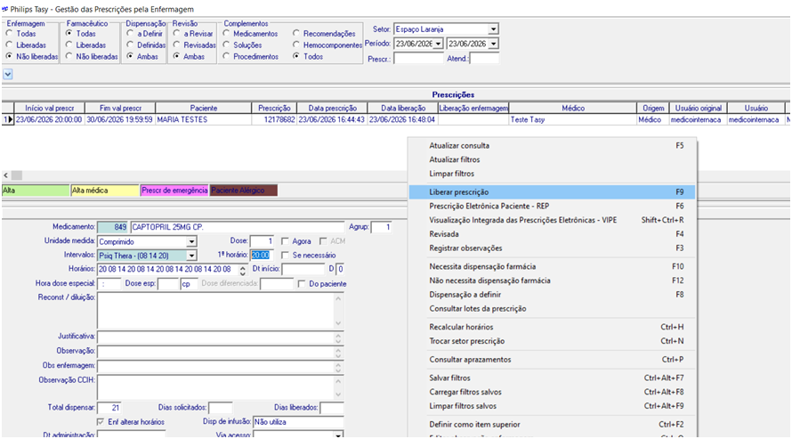This screenshot has height=439, width=792.
Task: Open the end Período date dropdown
Action: [x=494, y=44]
